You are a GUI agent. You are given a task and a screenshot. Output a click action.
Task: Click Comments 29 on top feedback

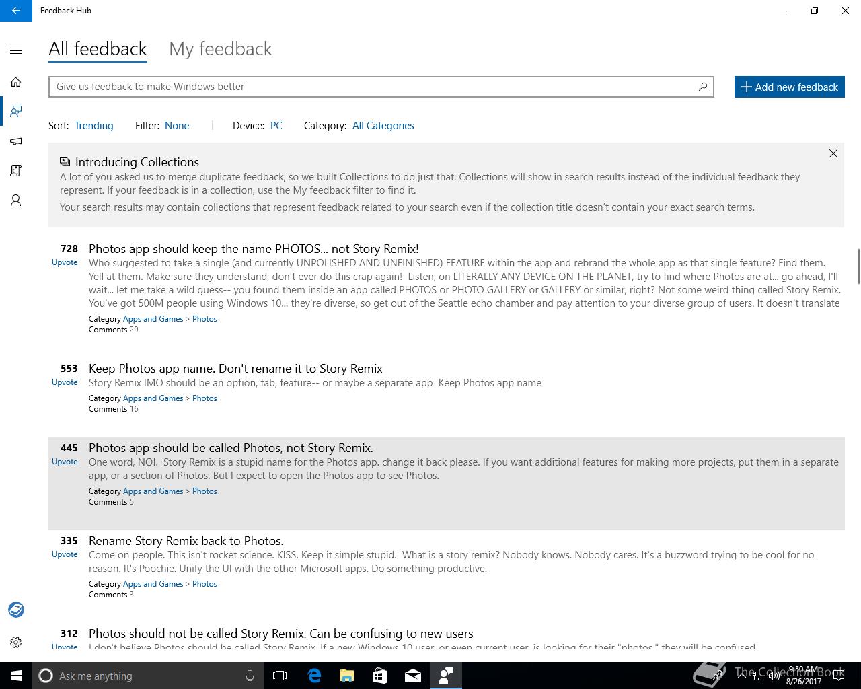(114, 330)
